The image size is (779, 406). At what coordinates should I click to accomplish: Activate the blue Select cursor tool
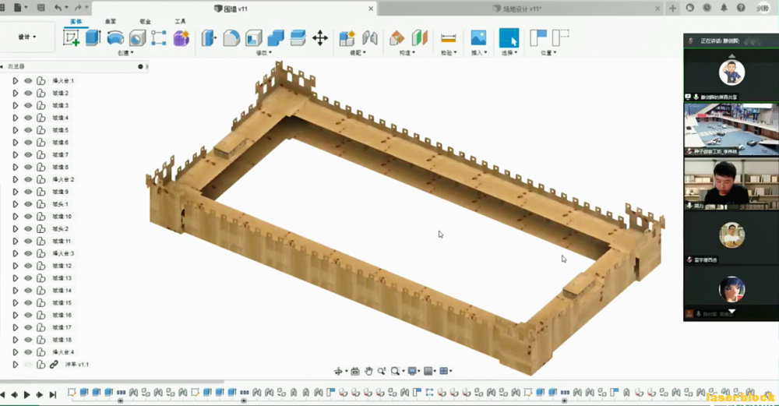pyautogui.click(x=509, y=37)
